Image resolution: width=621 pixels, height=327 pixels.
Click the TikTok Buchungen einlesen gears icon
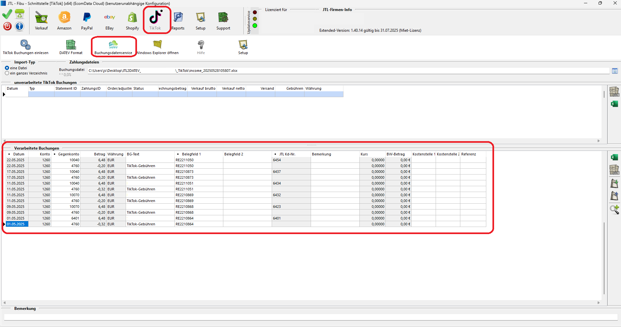tap(25, 45)
